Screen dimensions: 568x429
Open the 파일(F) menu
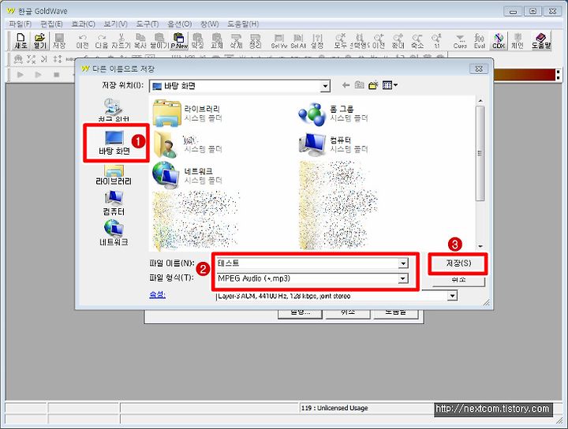21,24
